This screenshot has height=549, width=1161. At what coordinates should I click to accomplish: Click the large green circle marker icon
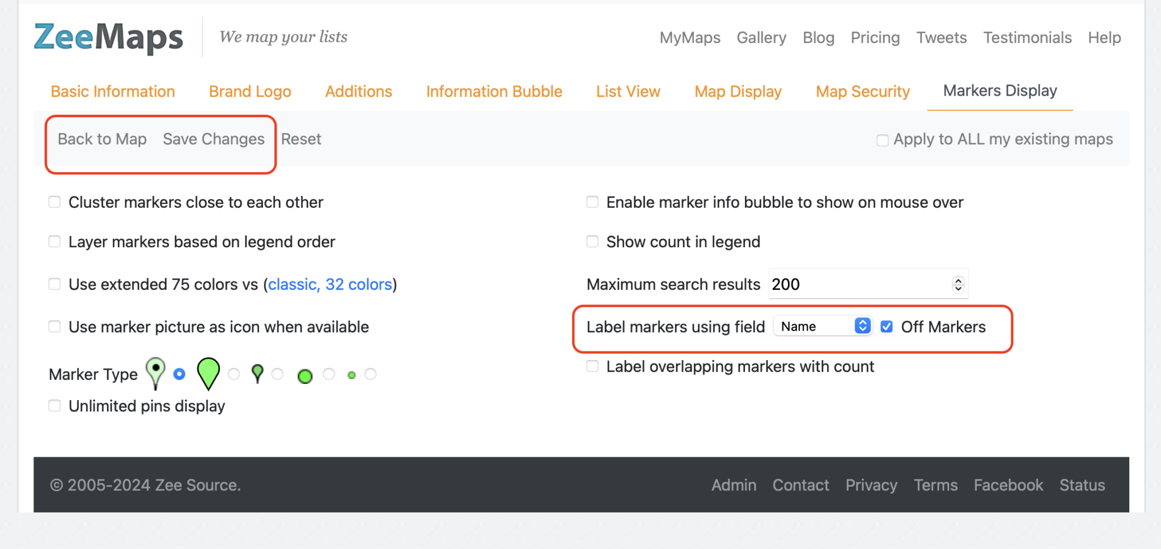(305, 376)
